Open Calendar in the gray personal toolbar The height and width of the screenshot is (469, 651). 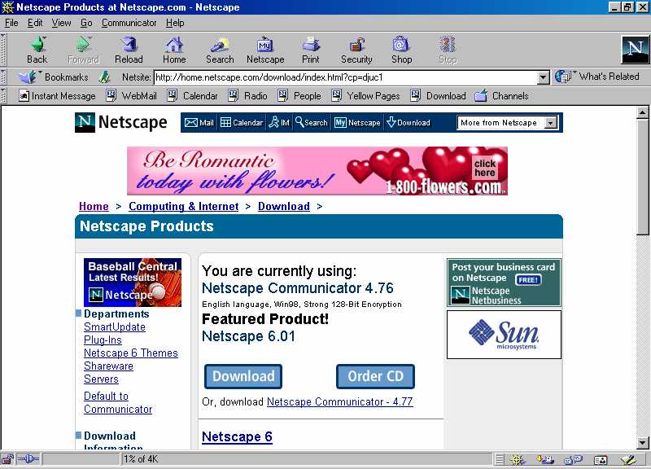[193, 96]
